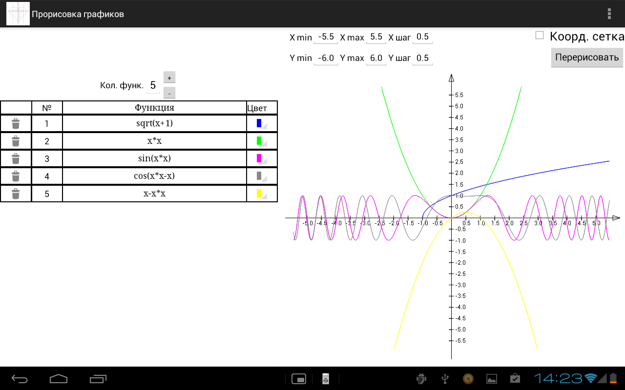Screen dimensions: 625x390
Task: Edit the X max field value 5.5
Action: click(376, 37)
